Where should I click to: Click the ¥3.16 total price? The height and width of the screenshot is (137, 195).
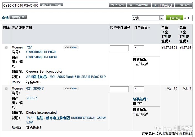(x=187, y=89)
